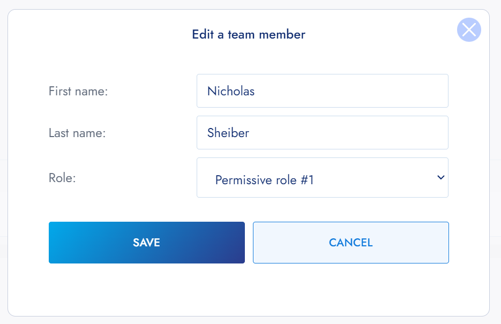Place cursor in the field containing Nicholas

point(322,91)
